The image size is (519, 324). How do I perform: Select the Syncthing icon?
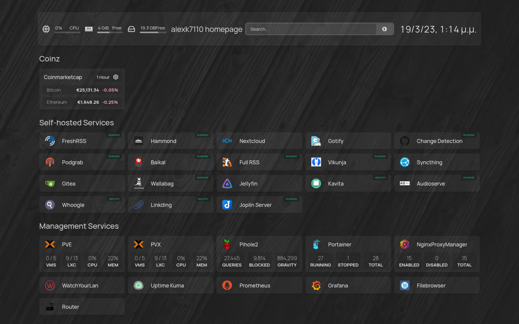(405, 162)
